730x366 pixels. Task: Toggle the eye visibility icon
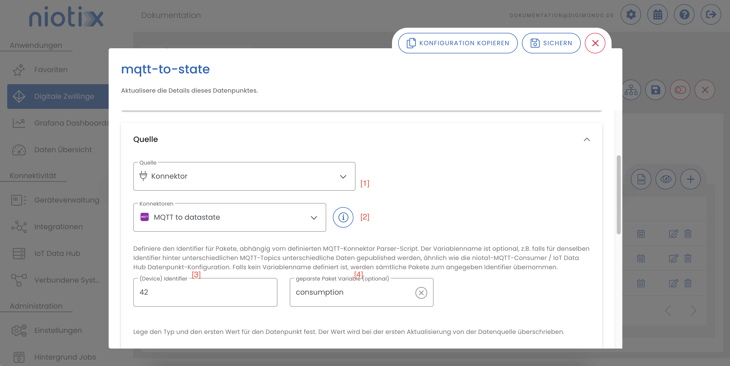pos(666,179)
